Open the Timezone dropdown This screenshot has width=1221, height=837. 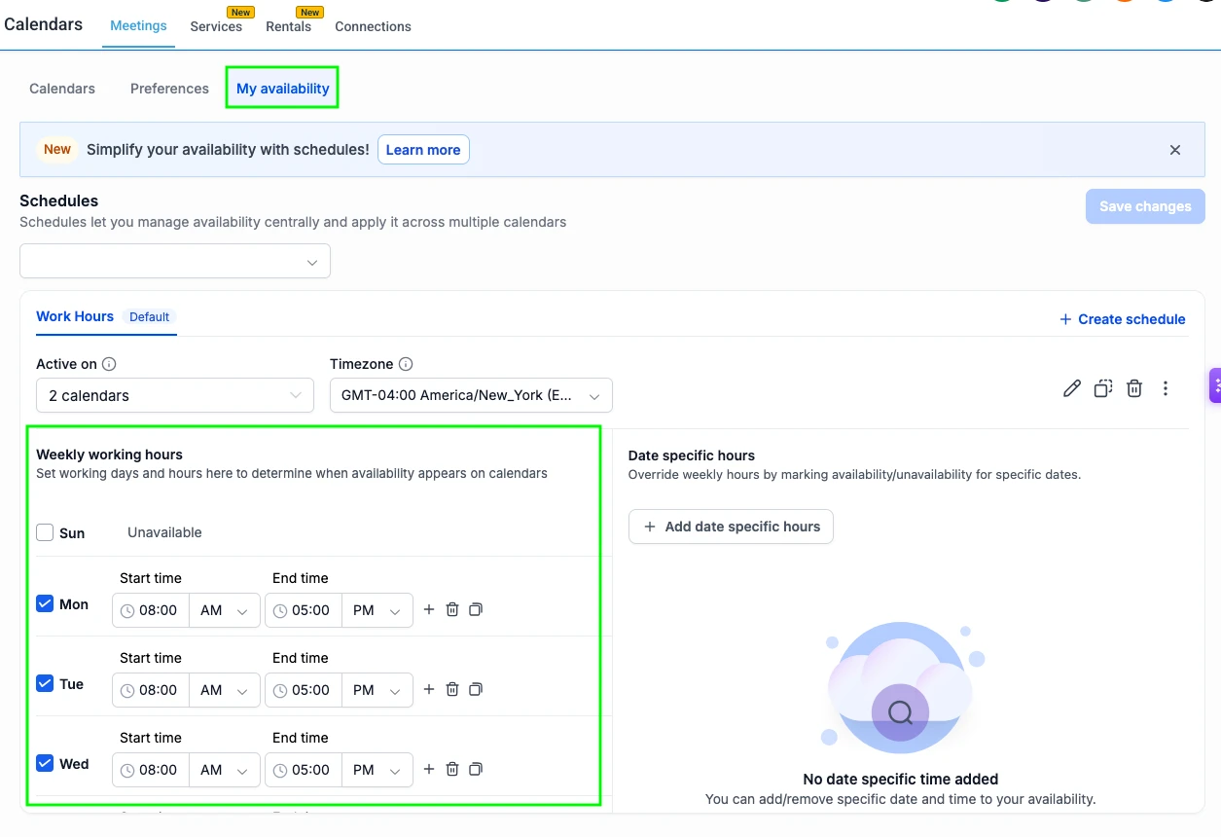tap(471, 395)
